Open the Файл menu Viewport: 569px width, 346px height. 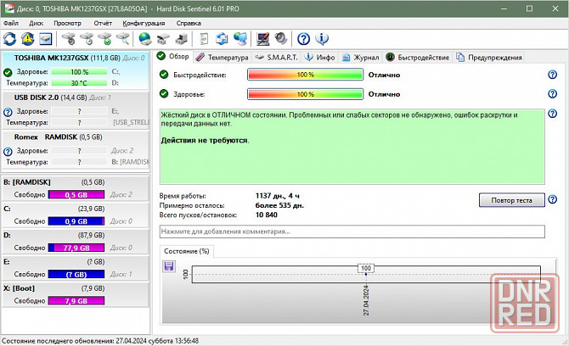tap(11, 23)
